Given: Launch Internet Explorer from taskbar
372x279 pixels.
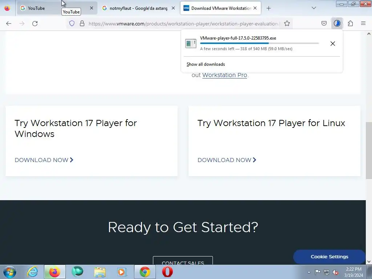Looking at the screenshot, I should (x=32, y=272).
